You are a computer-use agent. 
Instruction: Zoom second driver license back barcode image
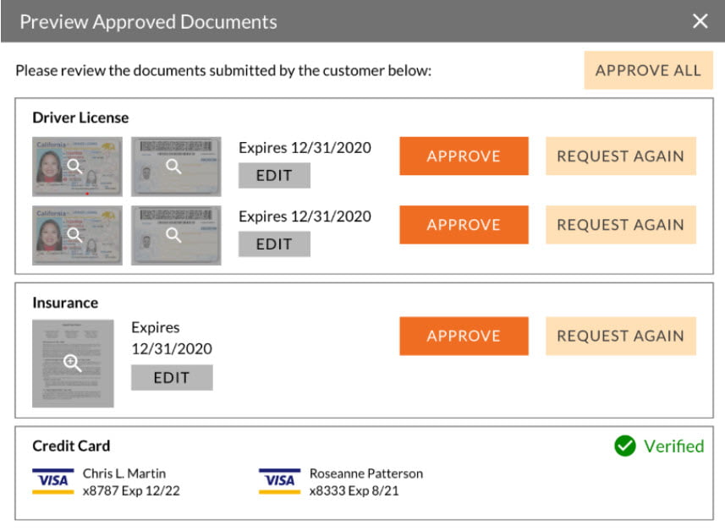click(x=176, y=235)
